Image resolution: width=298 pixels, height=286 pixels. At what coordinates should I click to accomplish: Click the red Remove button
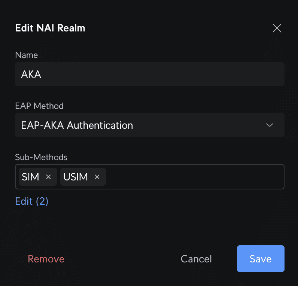pyautogui.click(x=46, y=259)
